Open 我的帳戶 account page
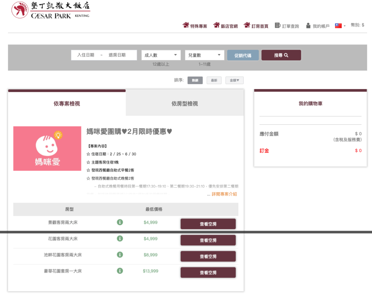Screen dimensions: 372x298 [x=317, y=26]
